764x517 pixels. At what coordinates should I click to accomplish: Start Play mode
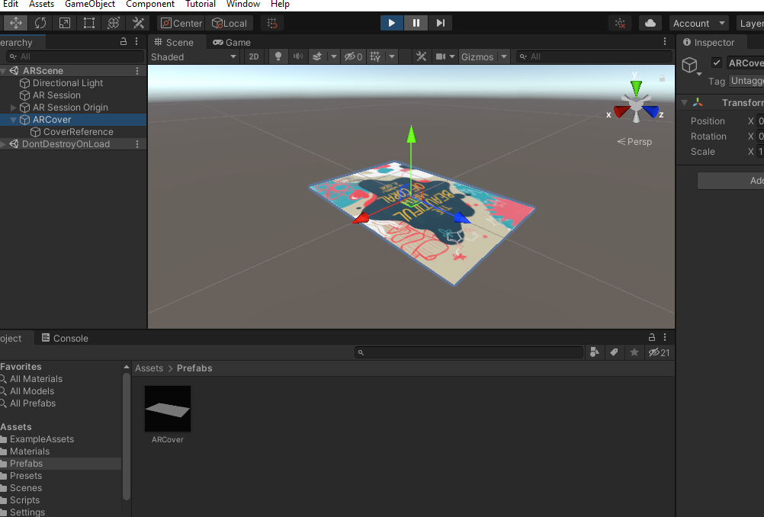point(391,23)
